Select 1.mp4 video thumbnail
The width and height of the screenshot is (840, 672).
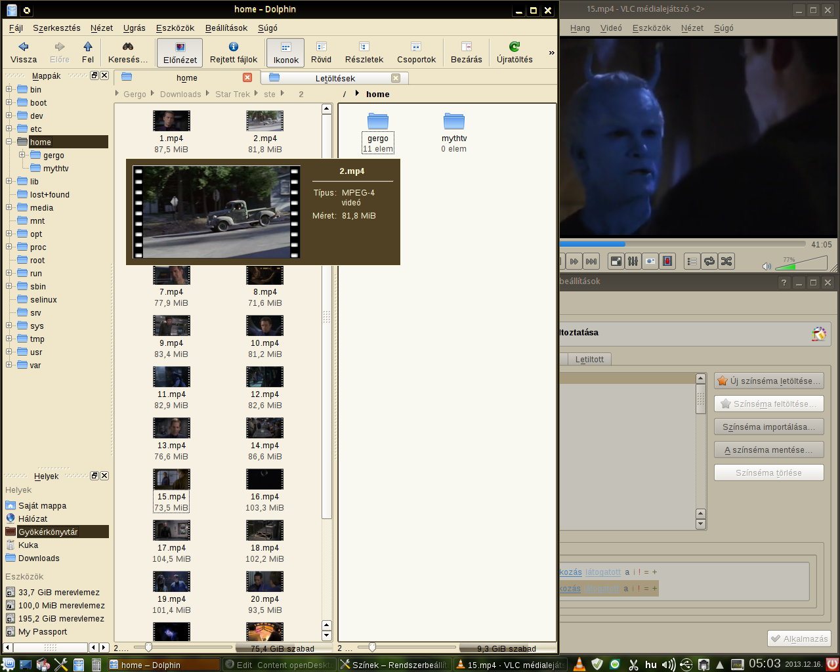pyautogui.click(x=171, y=121)
